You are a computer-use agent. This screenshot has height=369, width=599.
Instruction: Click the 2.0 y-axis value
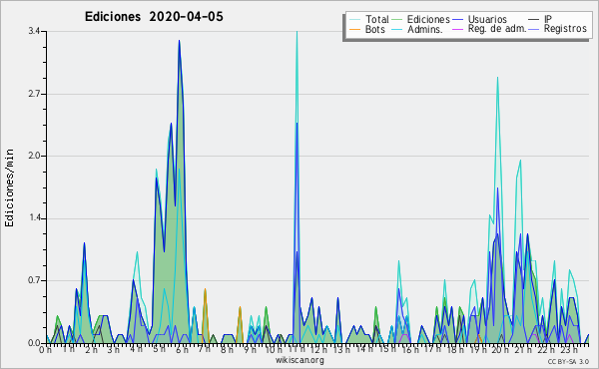click(x=34, y=156)
